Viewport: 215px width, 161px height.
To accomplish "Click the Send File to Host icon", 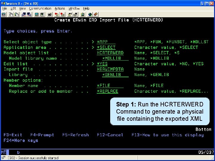I will [24, 14].
